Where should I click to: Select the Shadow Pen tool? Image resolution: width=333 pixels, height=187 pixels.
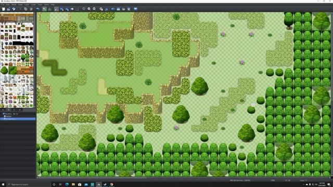(x=78, y=9)
